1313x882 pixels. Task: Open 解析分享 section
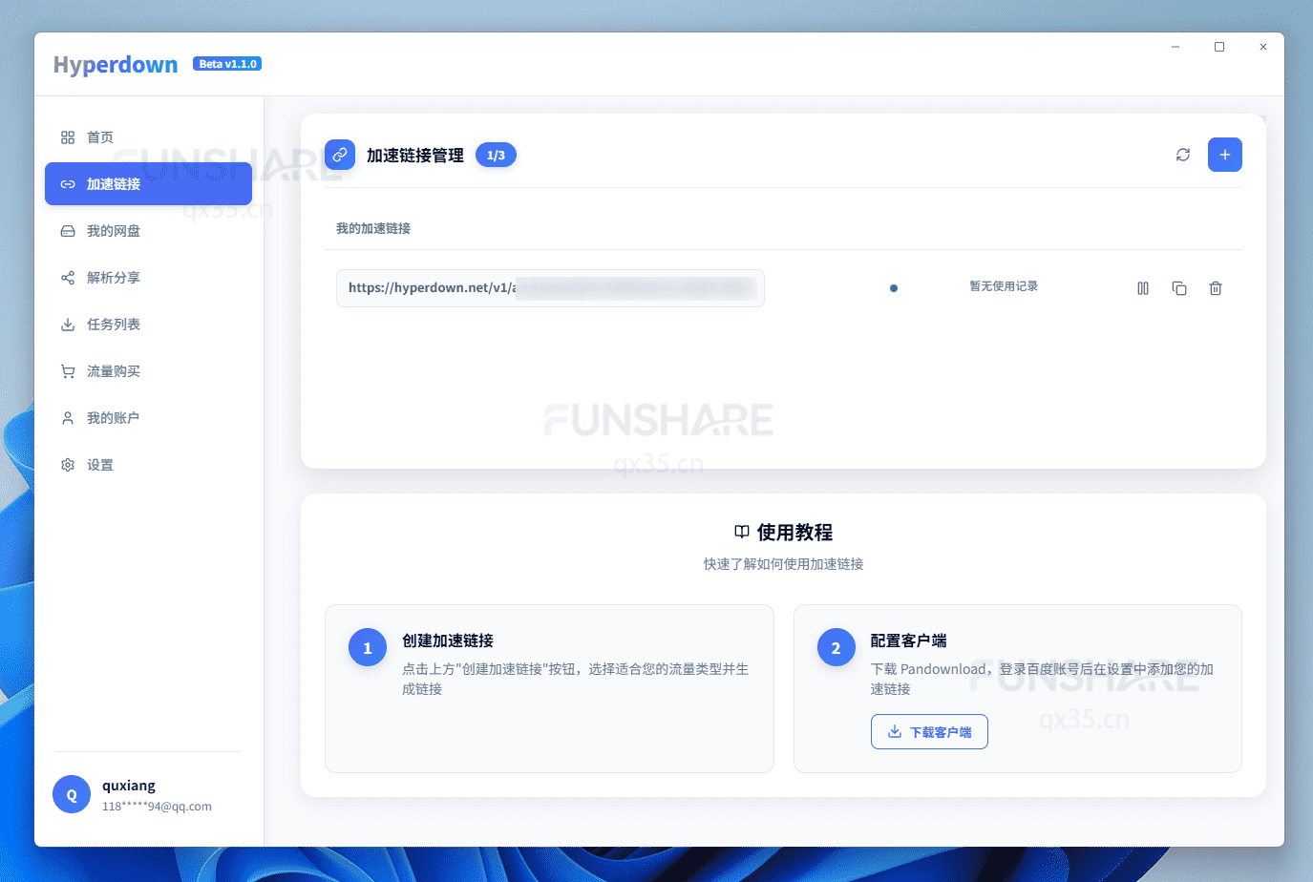coord(148,278)
